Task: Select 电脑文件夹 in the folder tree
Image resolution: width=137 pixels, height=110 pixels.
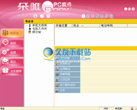Action: click(x=40, y=29)
